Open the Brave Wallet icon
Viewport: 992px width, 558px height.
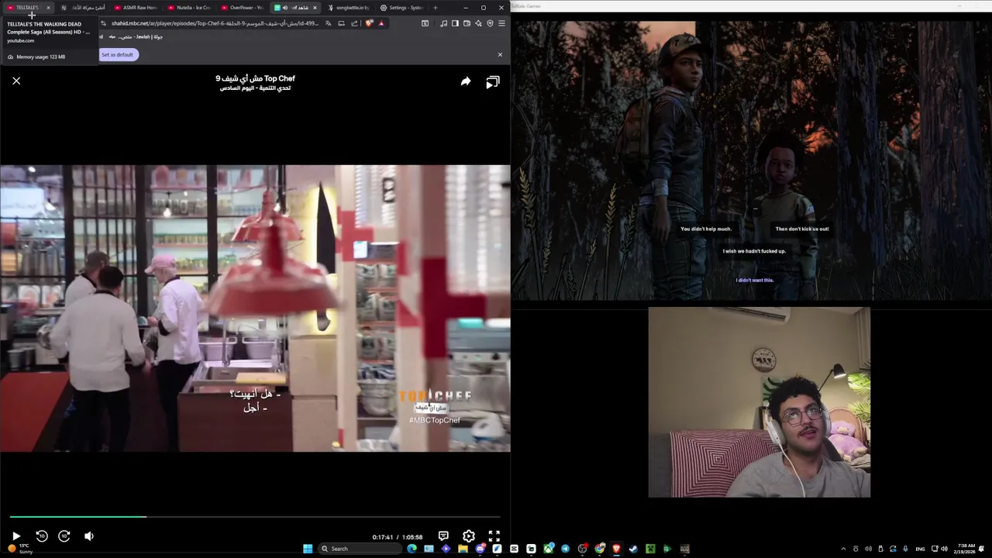(x=467, y=23)
